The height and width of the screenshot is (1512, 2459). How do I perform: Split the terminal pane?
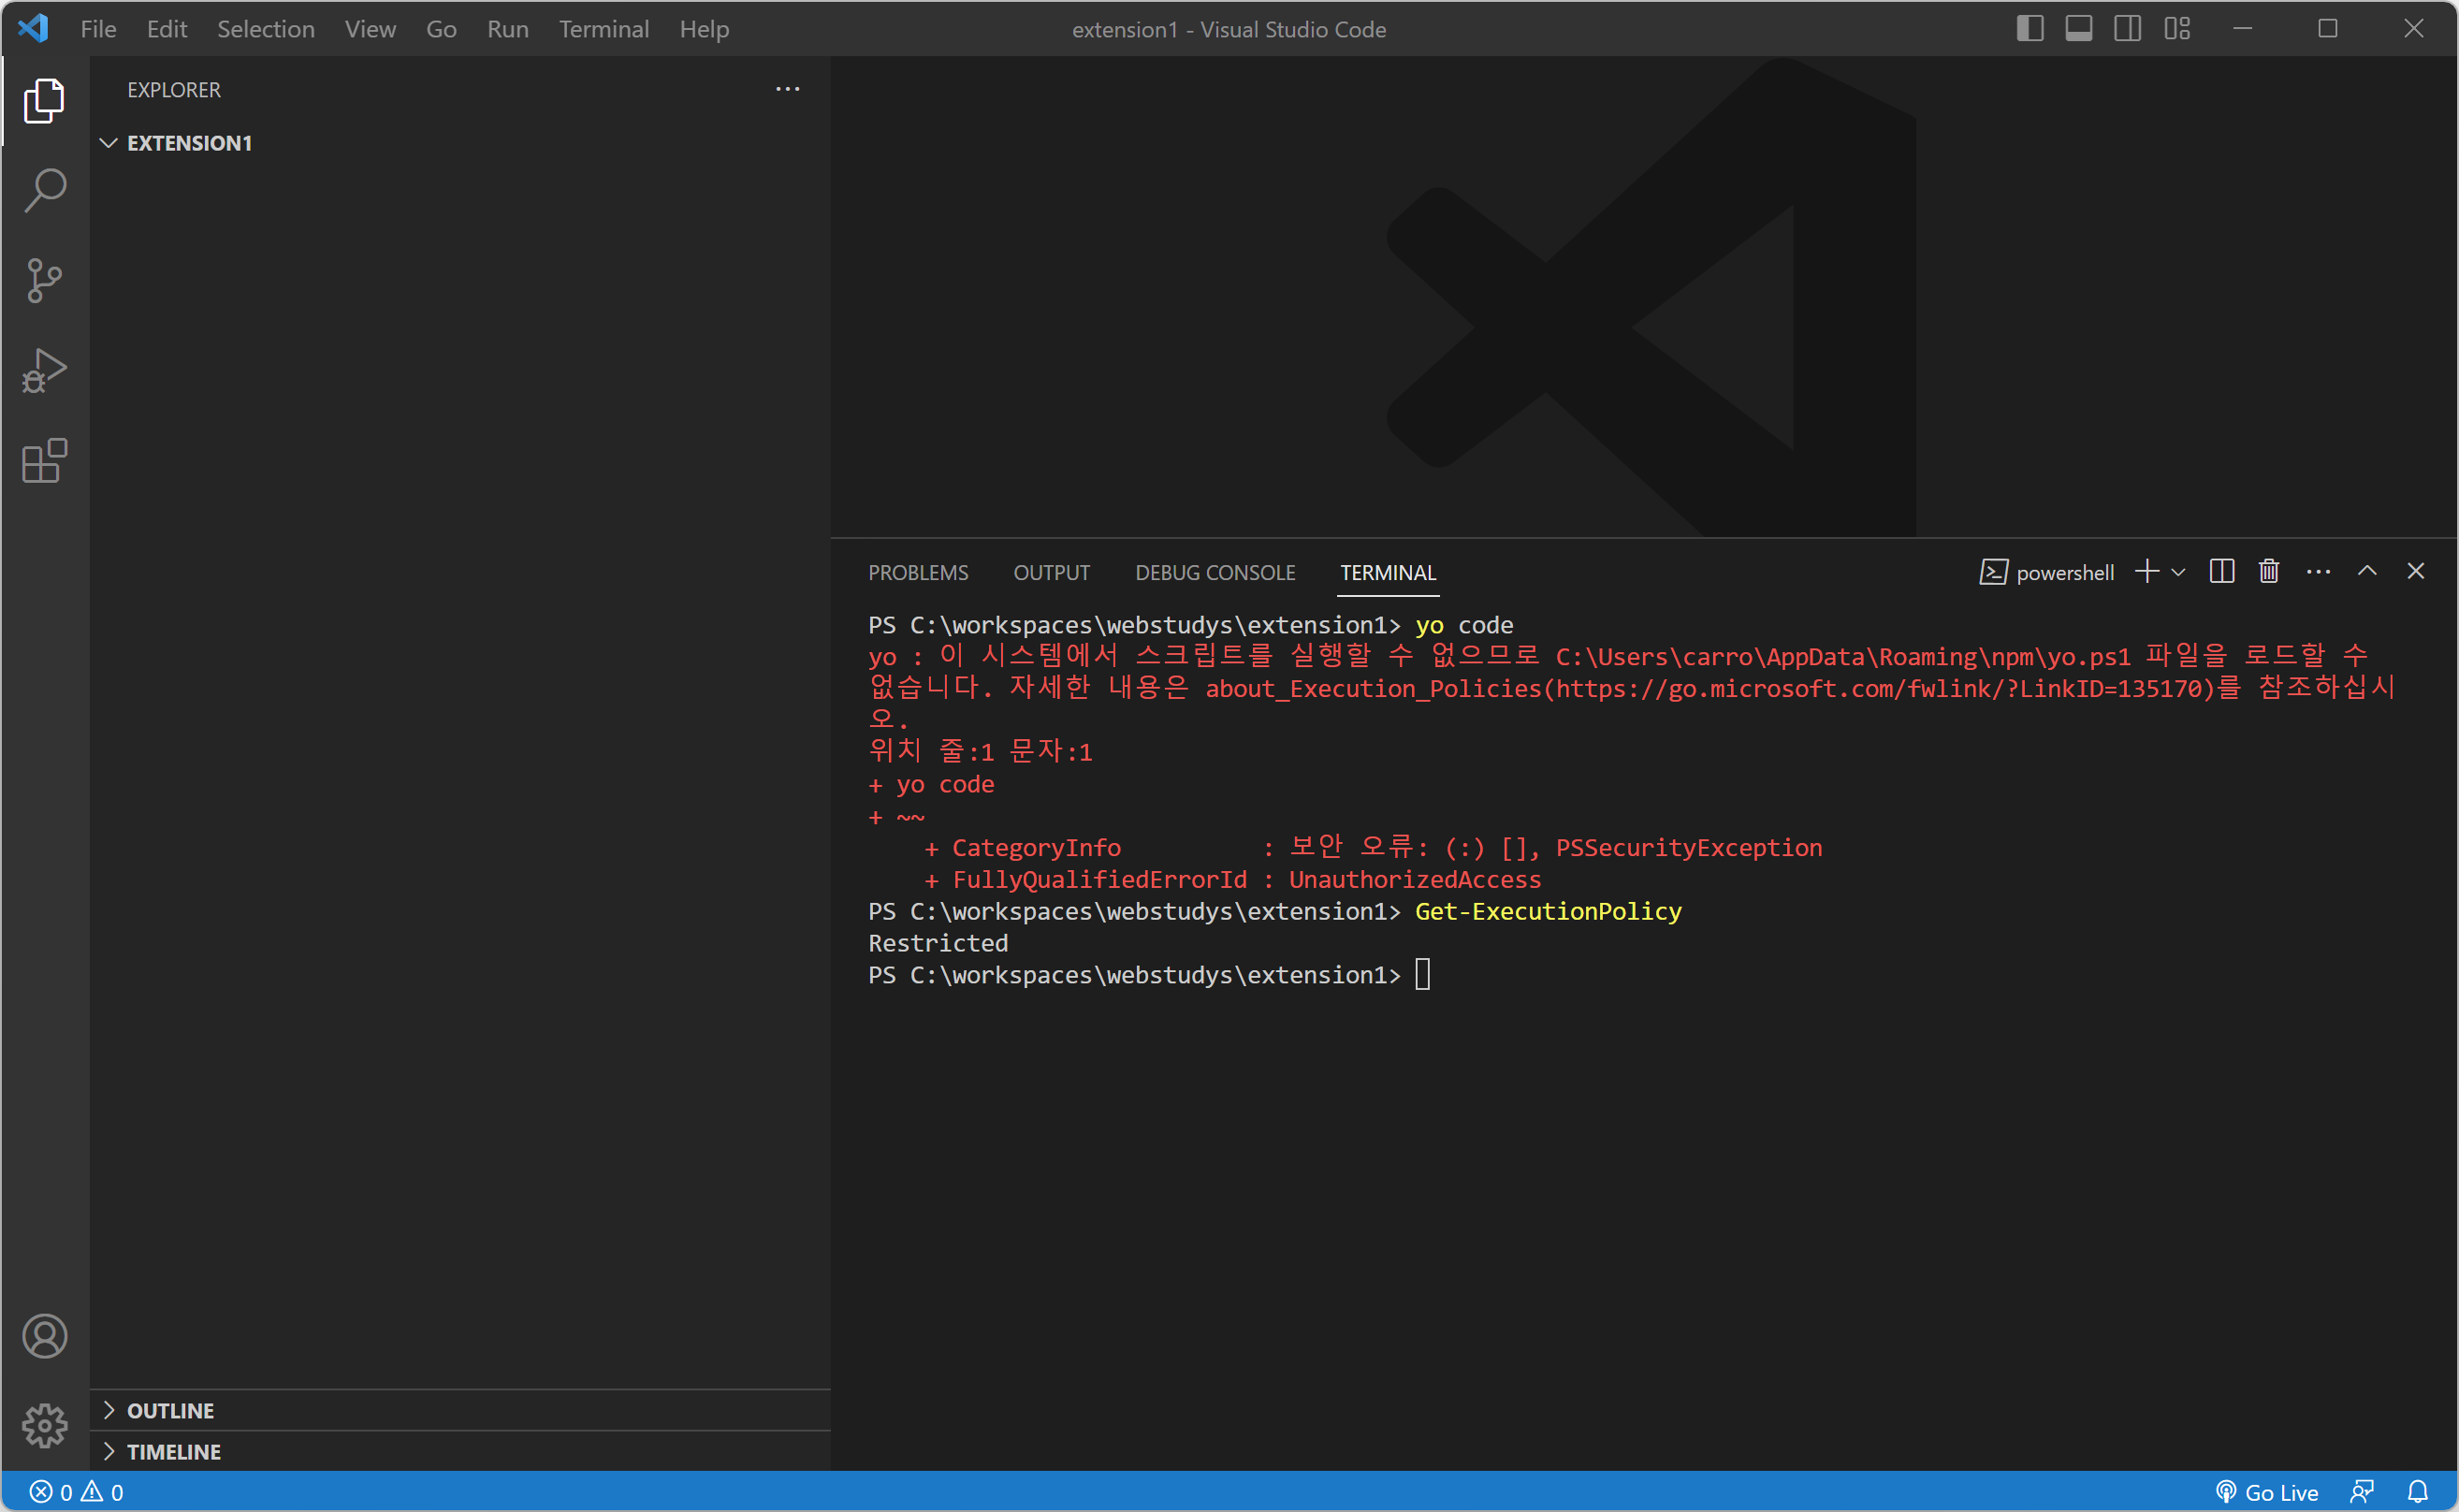pos(2221,571)
